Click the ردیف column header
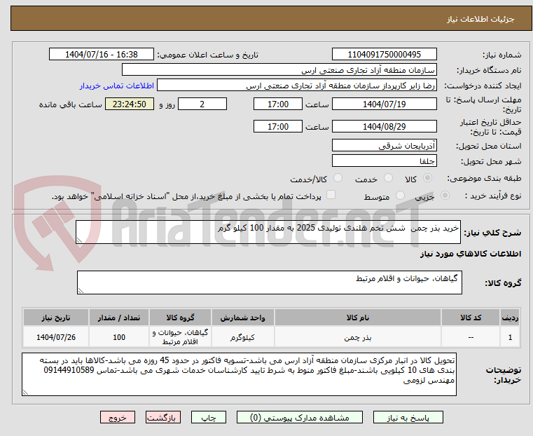This screenshot has width=533, height=436. pyautogui.click(x=510, y=318)
